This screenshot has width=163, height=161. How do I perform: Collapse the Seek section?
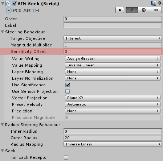point(3,151)
